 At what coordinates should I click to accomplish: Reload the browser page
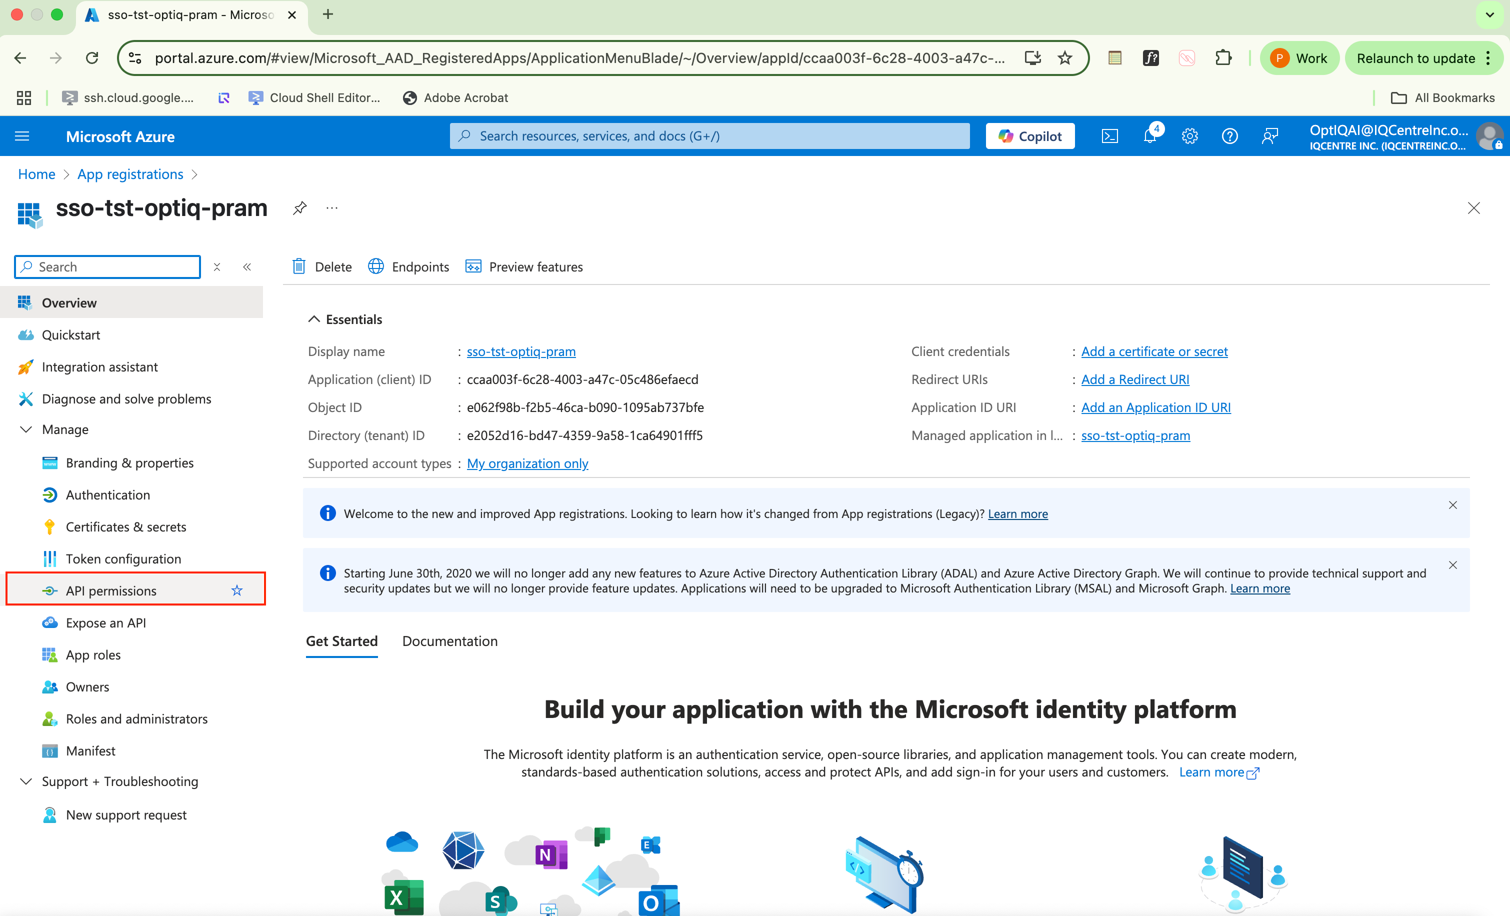pos(92,58)
